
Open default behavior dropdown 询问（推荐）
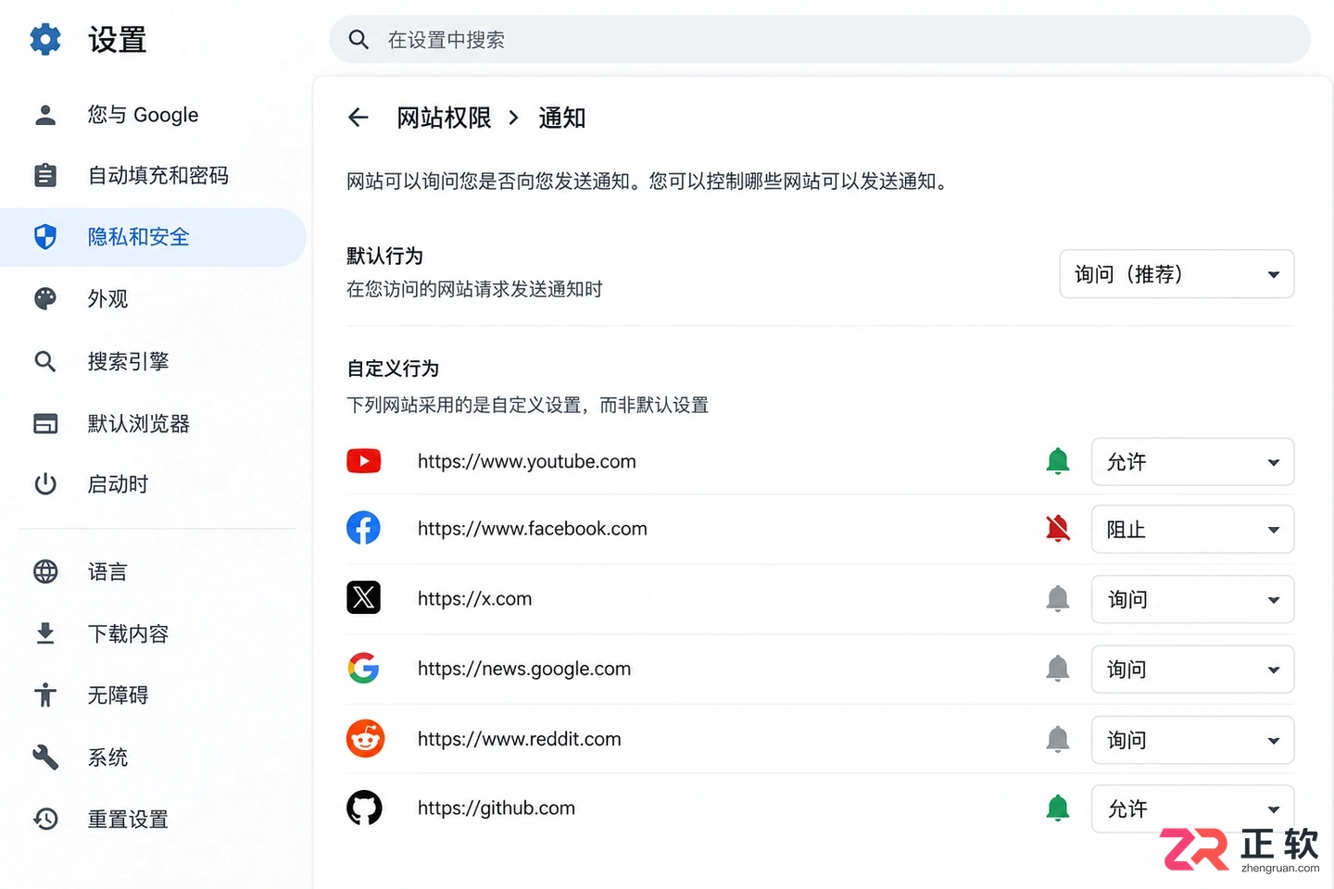pyautogui.click(x=1177, y=274)
